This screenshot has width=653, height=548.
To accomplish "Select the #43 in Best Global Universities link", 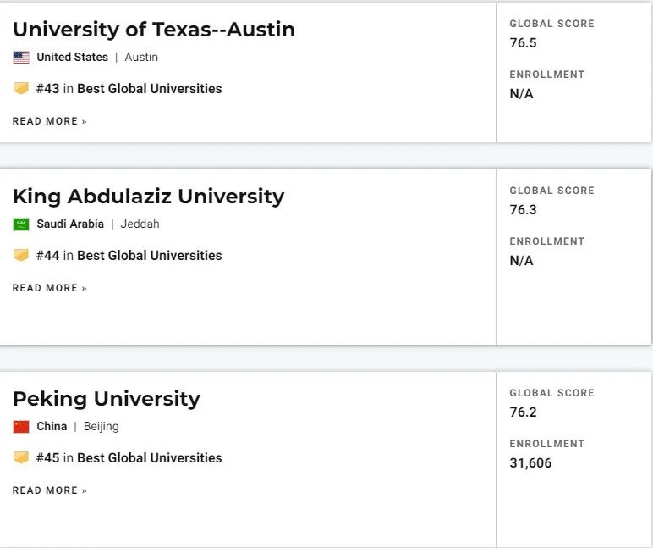I will coord(129,88).
